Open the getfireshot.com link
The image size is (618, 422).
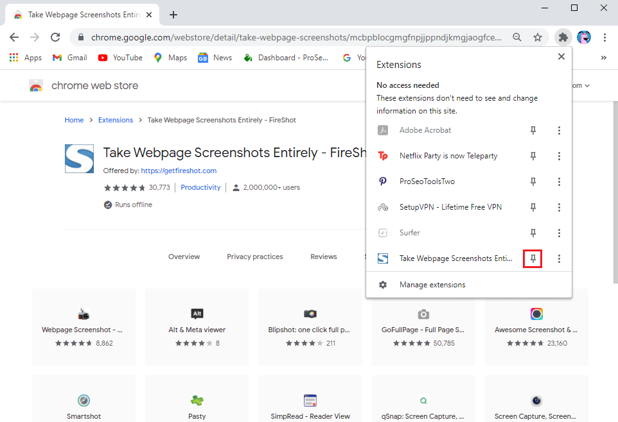click(x=179, y=171)
